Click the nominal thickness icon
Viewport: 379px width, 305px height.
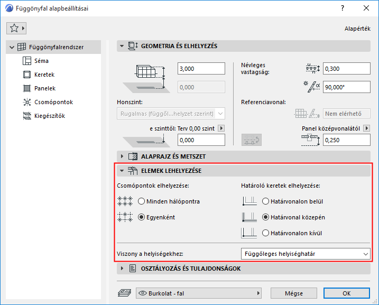point(313,69)
